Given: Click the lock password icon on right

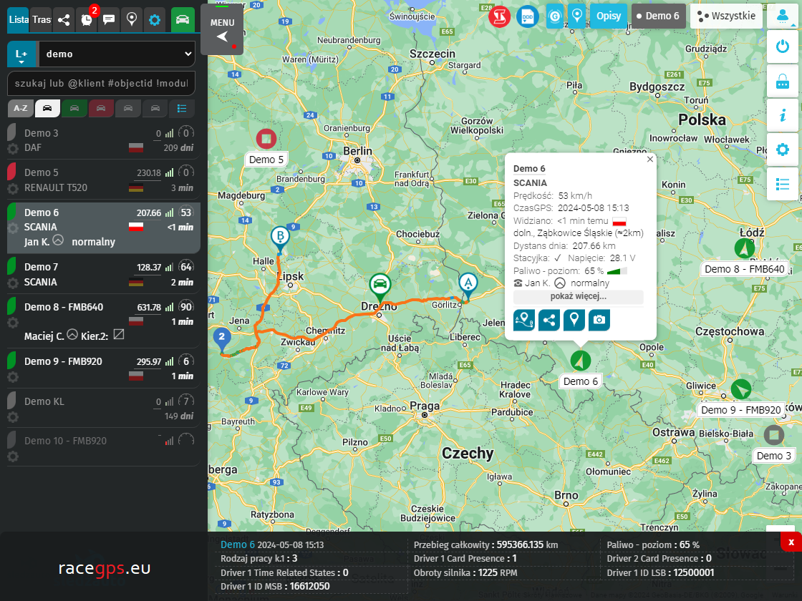Looking at the screenshot, I should pos(783,81).
